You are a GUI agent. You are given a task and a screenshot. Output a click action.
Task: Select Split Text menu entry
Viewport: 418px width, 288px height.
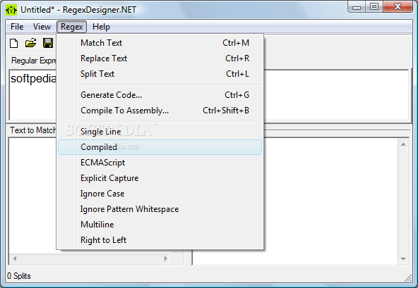pyautogui.click(x=160, y=74)
